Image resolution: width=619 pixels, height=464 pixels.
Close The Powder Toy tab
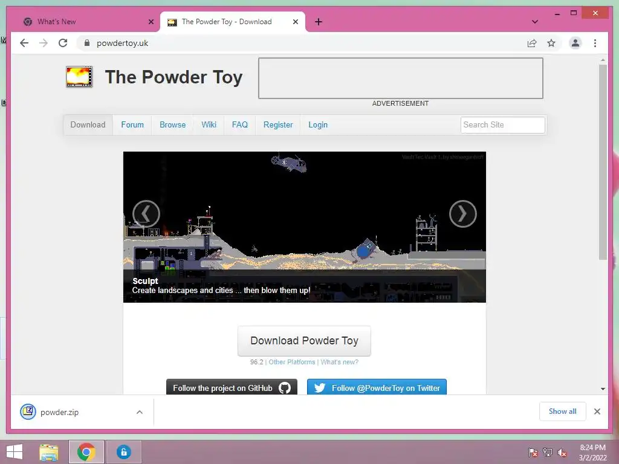point(295,22)
